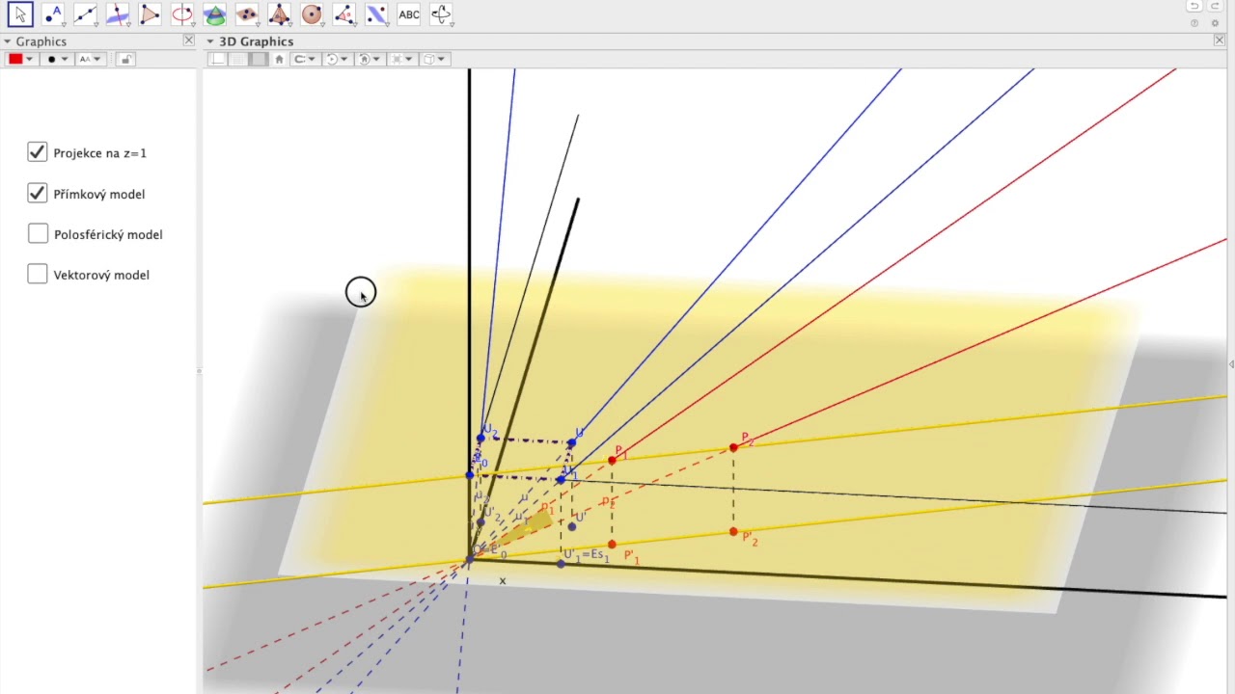Check the 'Vektorový model' checkbox
The height and width of the screenshot is (694, 1235).
coord(38,274)
